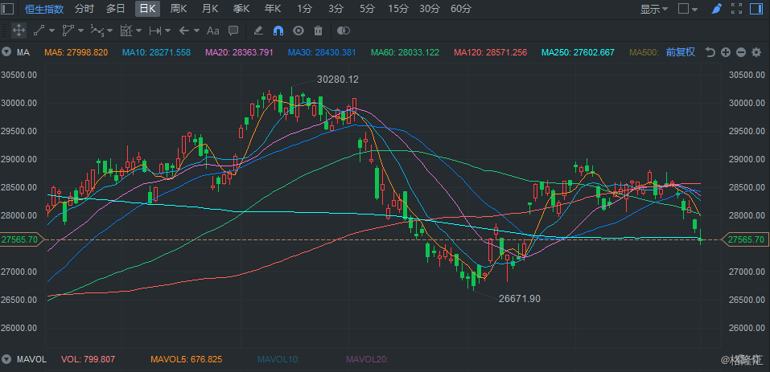Open the measurement tool dropdown arrow
The width and height of the screenshot is (770, 372).
point(139,31)
